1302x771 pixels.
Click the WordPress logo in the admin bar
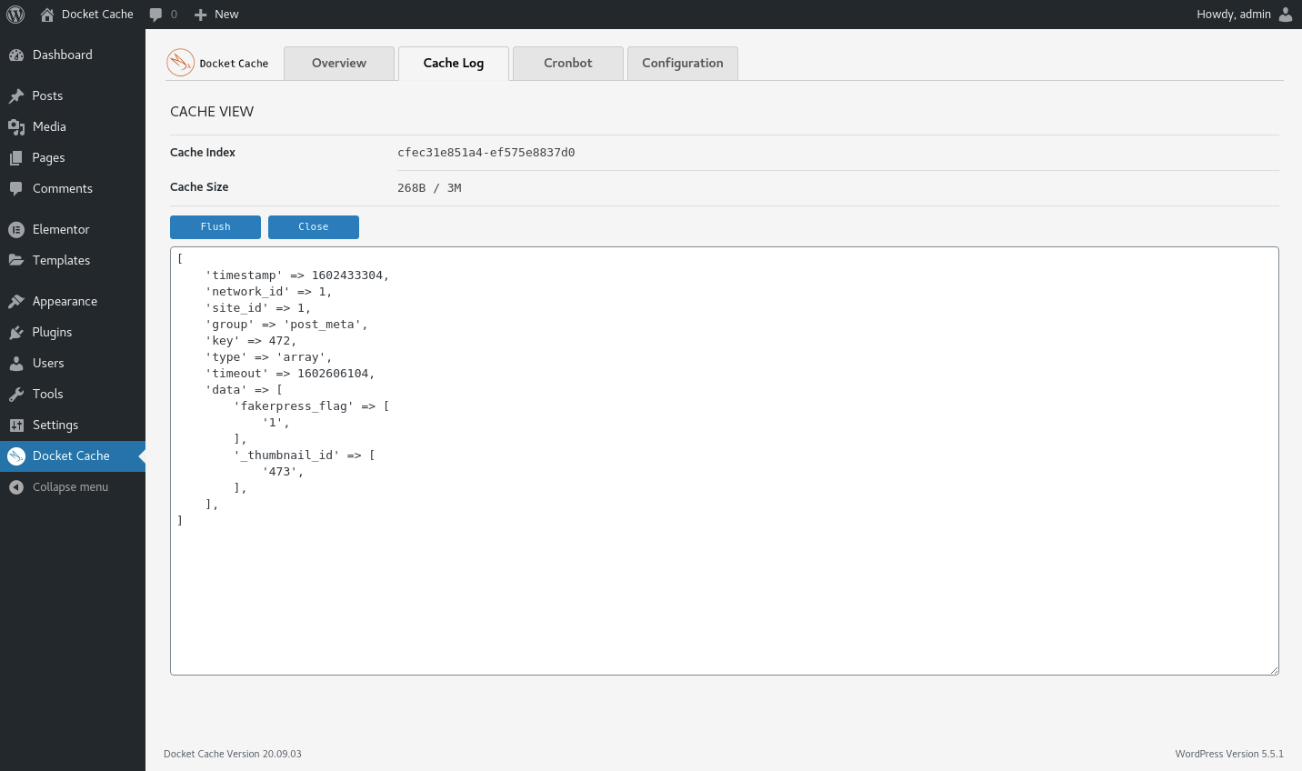point(15,14)
